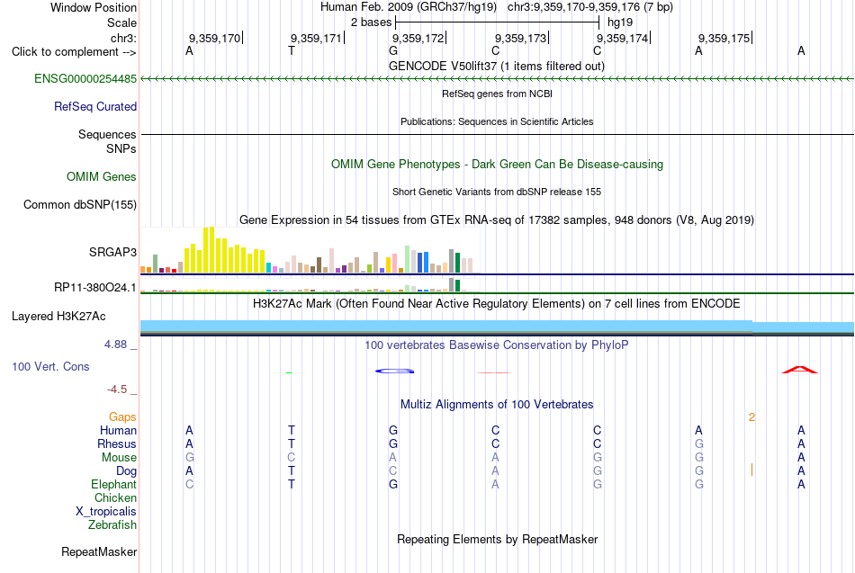Open Gene Expression in 54 tissues GTEx title
Viewport: 855px width, 573px height.
point(497,219)
